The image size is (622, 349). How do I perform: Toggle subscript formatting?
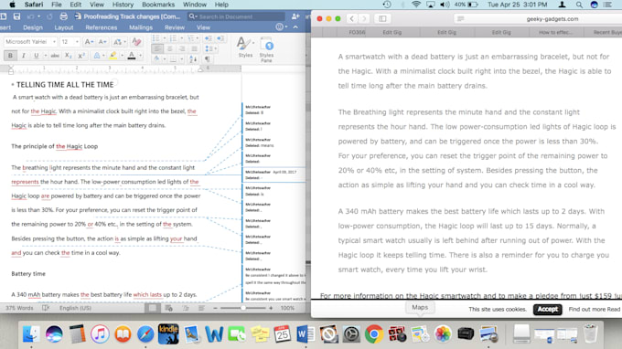pos(69,56)
